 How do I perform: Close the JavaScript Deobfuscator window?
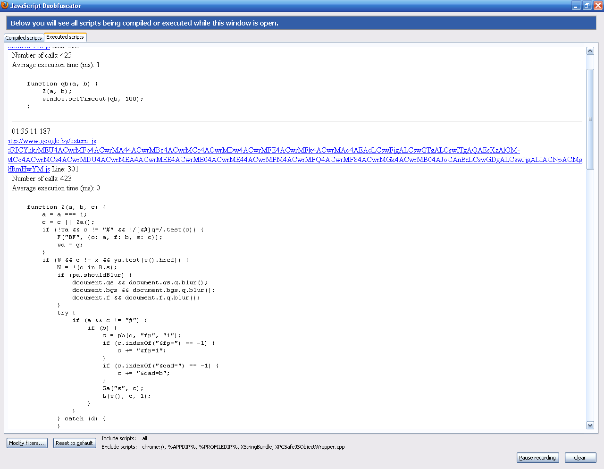coord(598,6)
